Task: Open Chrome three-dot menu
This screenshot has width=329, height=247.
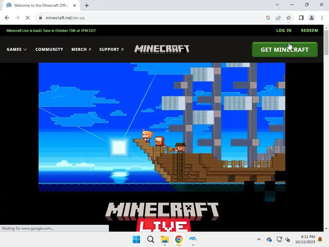Action: (322, 18)
